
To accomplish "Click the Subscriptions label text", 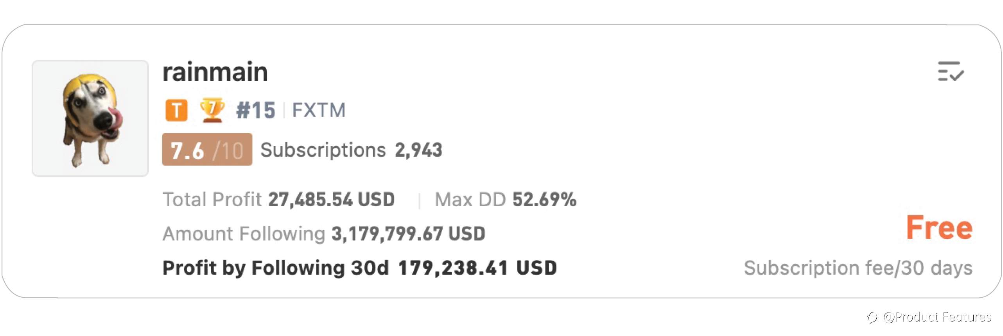I will click(323, 150).
